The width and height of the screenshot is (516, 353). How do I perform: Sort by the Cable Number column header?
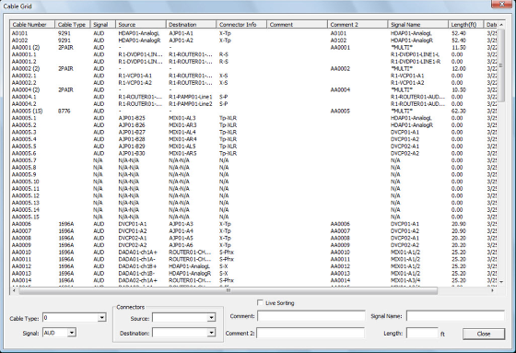(32, 25)
